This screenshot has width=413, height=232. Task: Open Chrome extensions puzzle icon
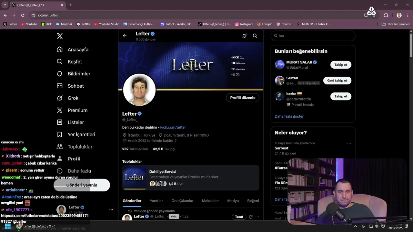tap(386, 15)
